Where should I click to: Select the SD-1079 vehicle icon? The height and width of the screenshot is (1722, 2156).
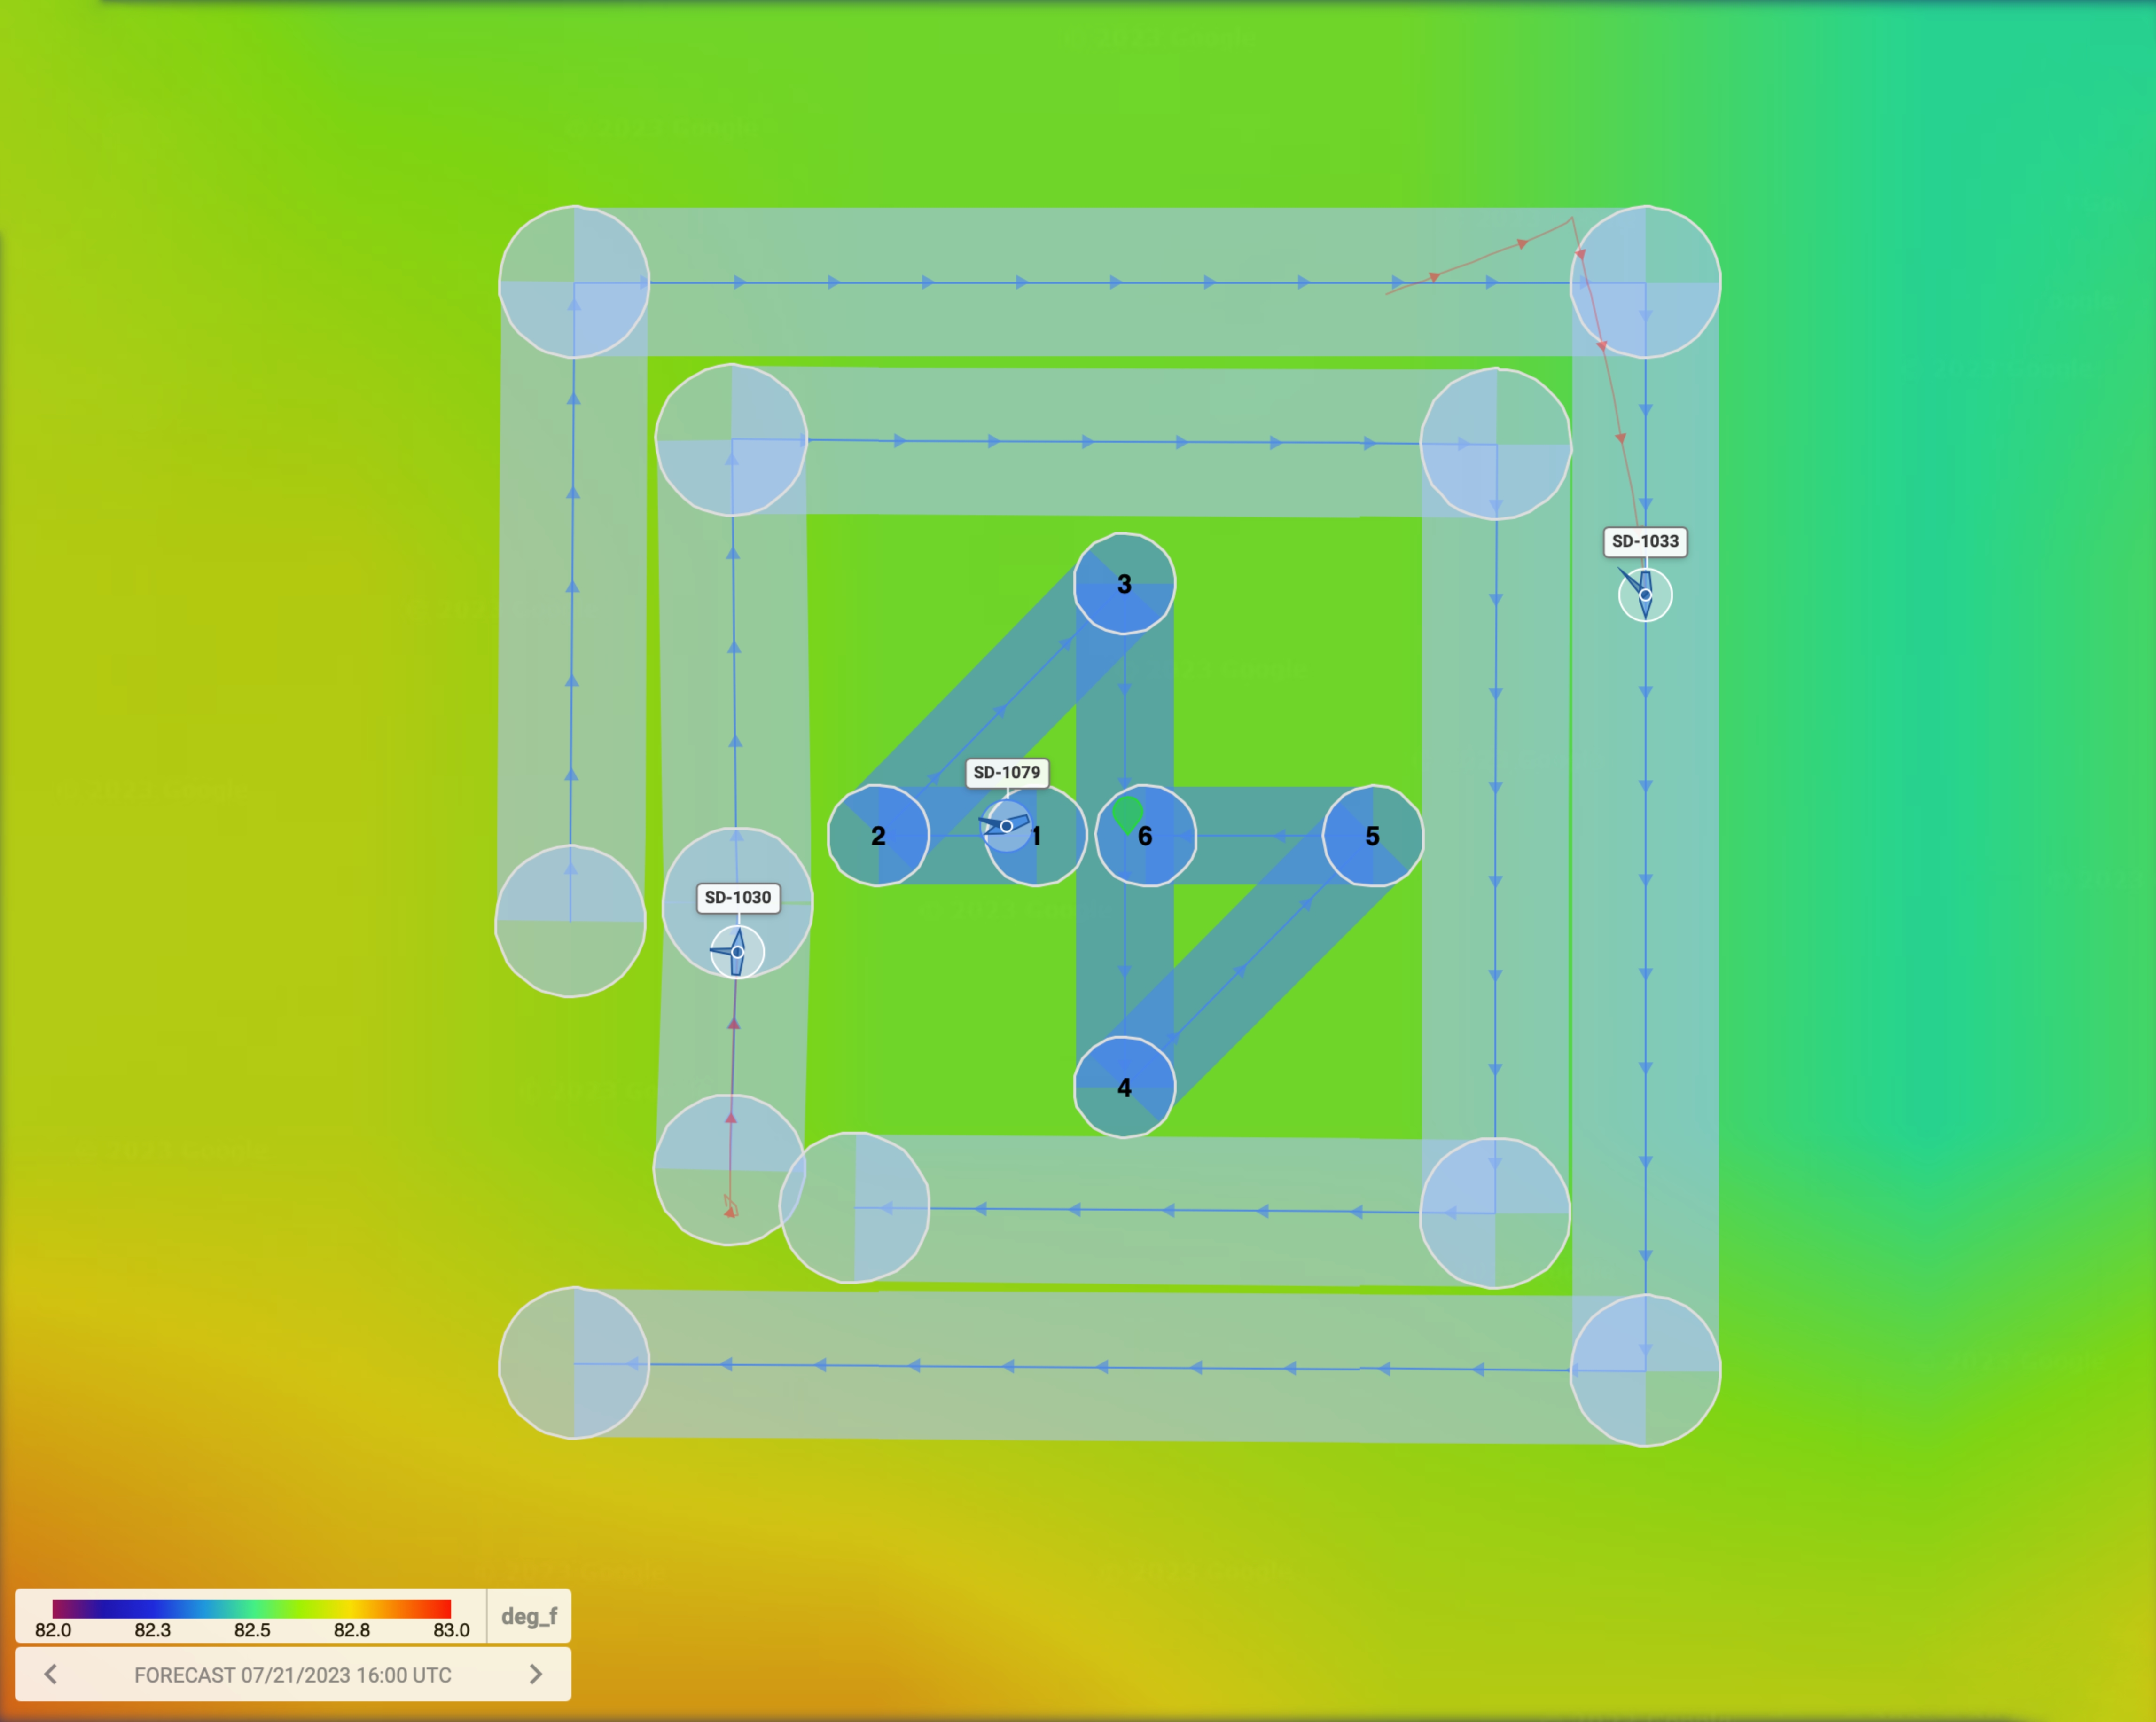[x=1006, y=826]
